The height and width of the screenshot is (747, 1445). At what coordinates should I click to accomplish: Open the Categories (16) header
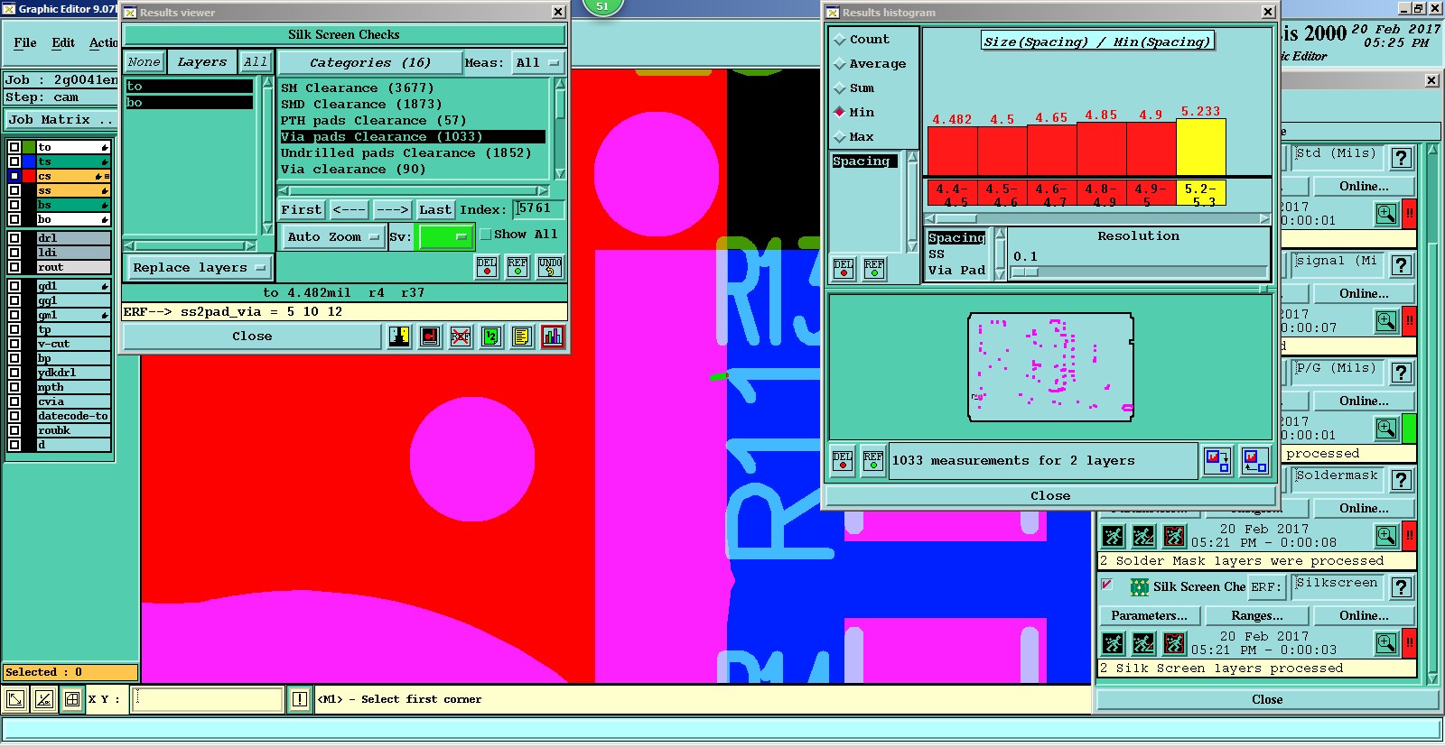coord(369,63)
